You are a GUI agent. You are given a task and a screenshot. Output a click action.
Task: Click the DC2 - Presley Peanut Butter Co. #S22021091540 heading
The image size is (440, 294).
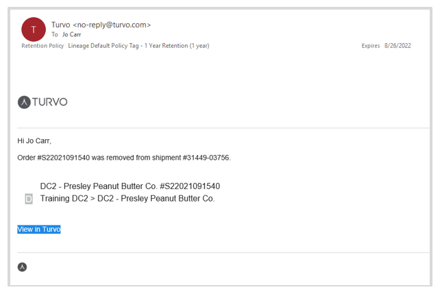[130, 186]
